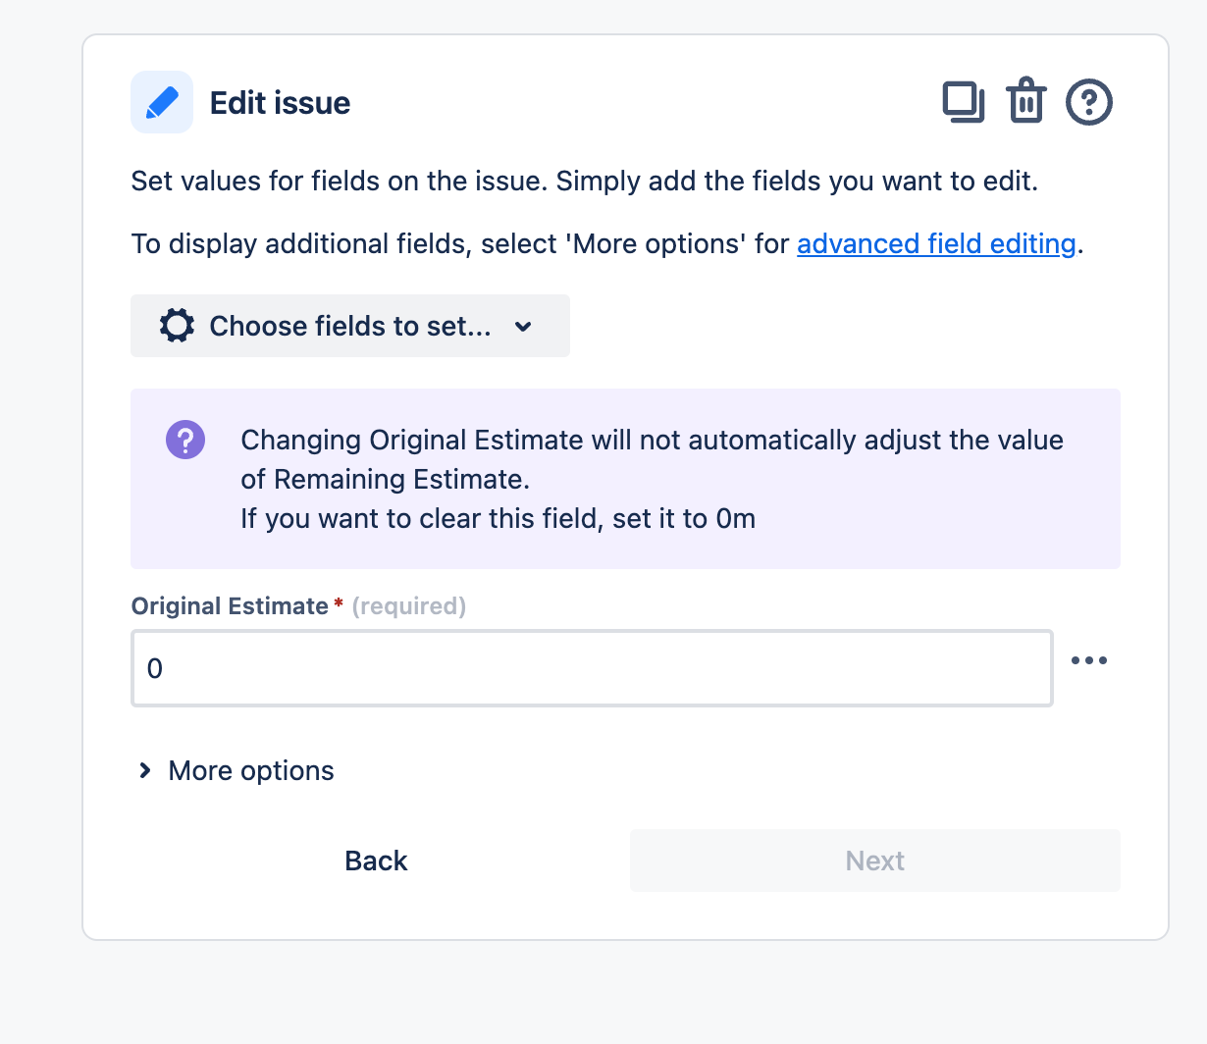Click the gear icon on Choose fields button
The height and width of the screenshot is (1044, 1207).
pos(175,326)
